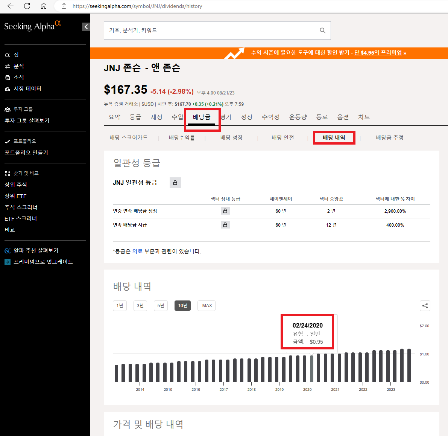This screenshot has height=436, width=448.
Task: Switch to the 평가 tab
Action: tap(226, 117)
